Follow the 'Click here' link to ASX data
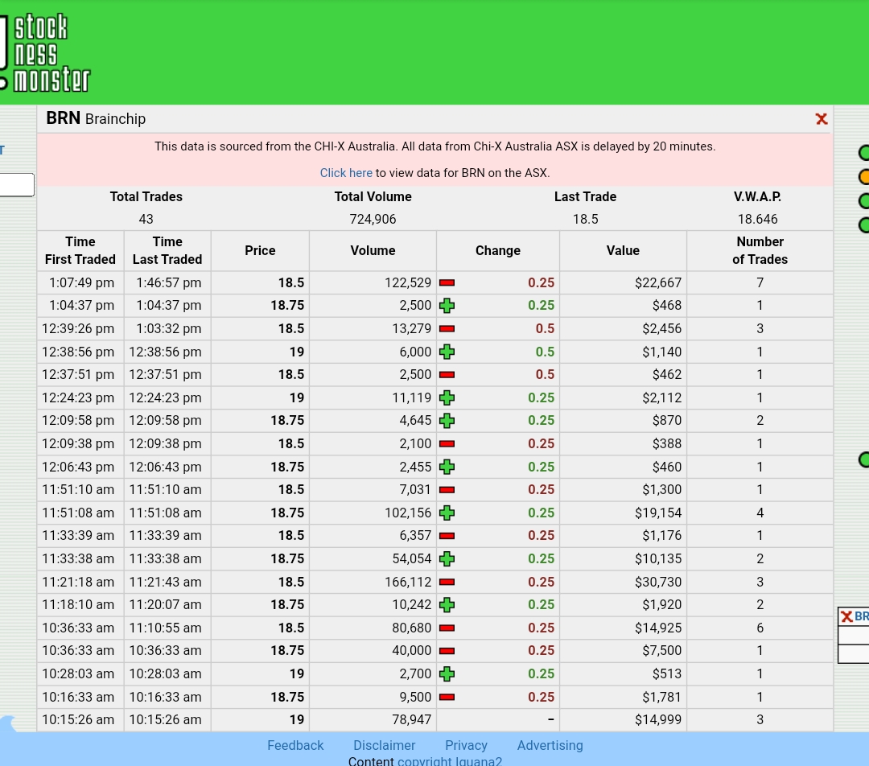The height and width of the screenshot is (766, 869). (x=346, y=173)
